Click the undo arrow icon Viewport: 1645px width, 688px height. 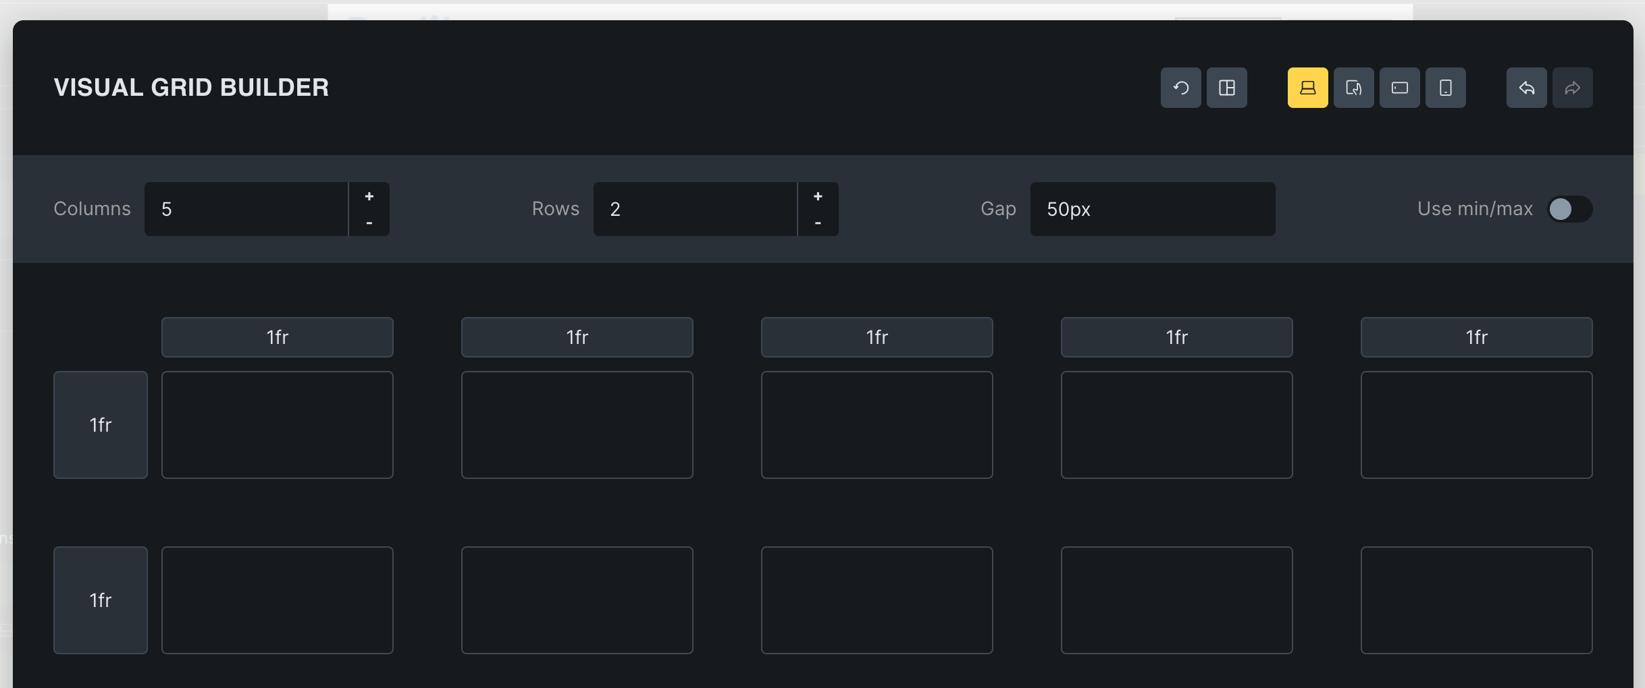point(1526,88)
